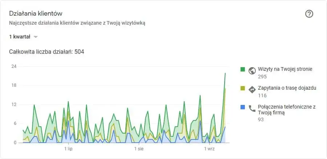Click the "1 lip" date axis label

pos(68,149)
